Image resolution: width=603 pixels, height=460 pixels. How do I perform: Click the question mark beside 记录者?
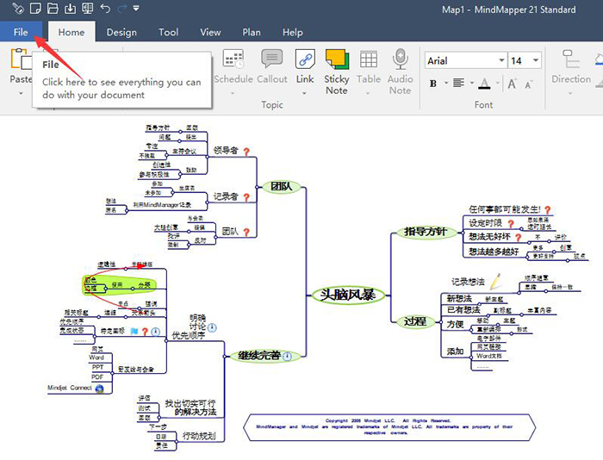pyautogui.click(x=246, y=197)
